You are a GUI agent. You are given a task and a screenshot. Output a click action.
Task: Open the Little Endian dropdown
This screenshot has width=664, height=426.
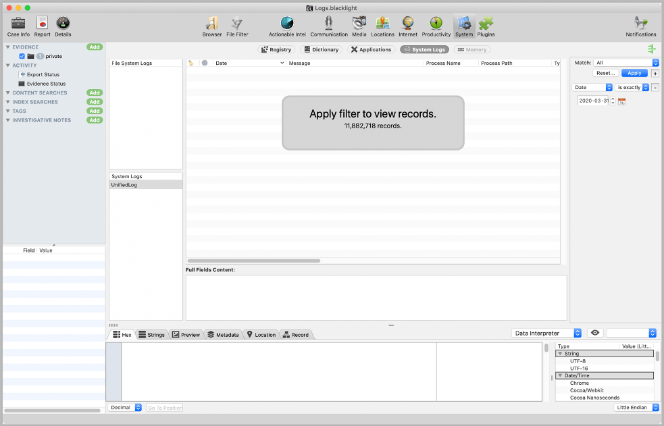pyautogui.click(x=636, y=407)
